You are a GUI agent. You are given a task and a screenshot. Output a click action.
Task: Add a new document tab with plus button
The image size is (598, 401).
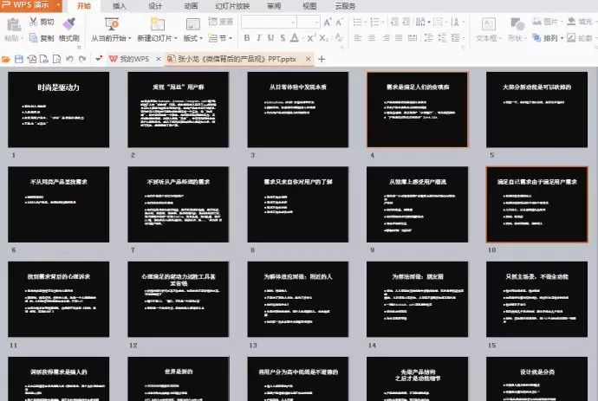(x=322, y=59)
